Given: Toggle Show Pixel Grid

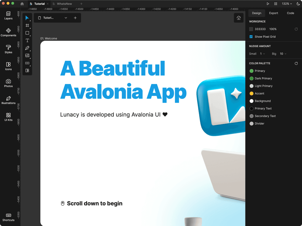Looking at the screenshot, I should point(251,37).
